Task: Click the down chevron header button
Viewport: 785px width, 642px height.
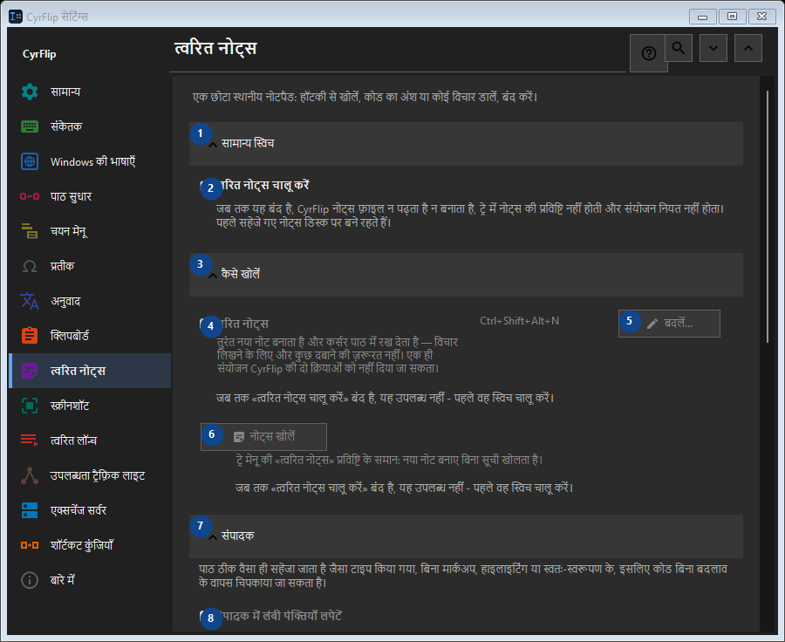Action: click(x=713, y=48)
